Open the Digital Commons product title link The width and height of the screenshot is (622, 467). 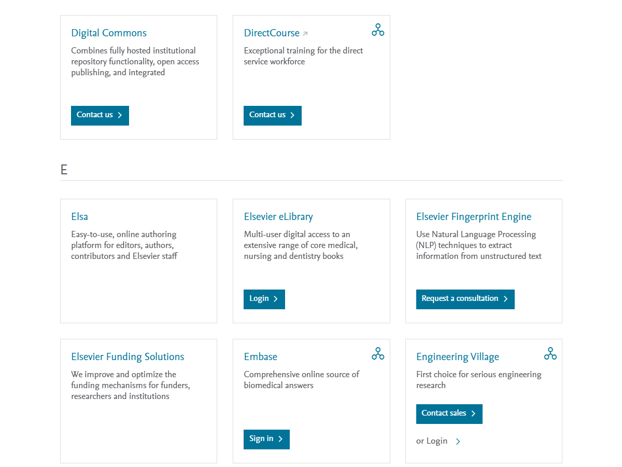109,33
